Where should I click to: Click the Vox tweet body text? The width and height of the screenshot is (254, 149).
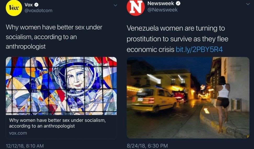54,37
